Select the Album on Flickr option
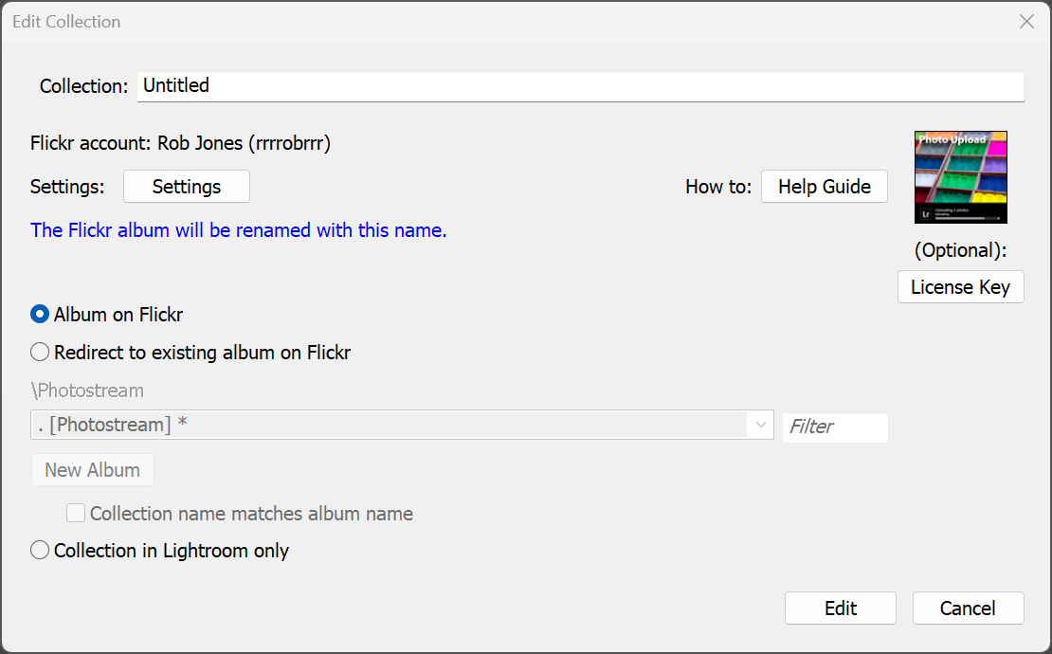Image resolution: width=1052 pixels, height=654 pixels. click(x=40, y=314)
